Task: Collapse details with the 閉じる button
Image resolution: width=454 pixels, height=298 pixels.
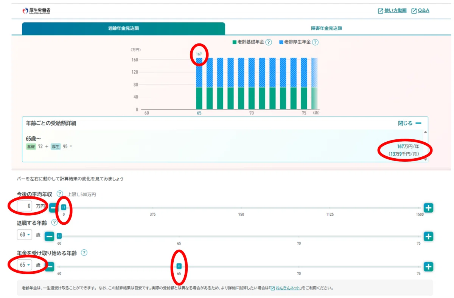Action: click(x=409, y=123)
